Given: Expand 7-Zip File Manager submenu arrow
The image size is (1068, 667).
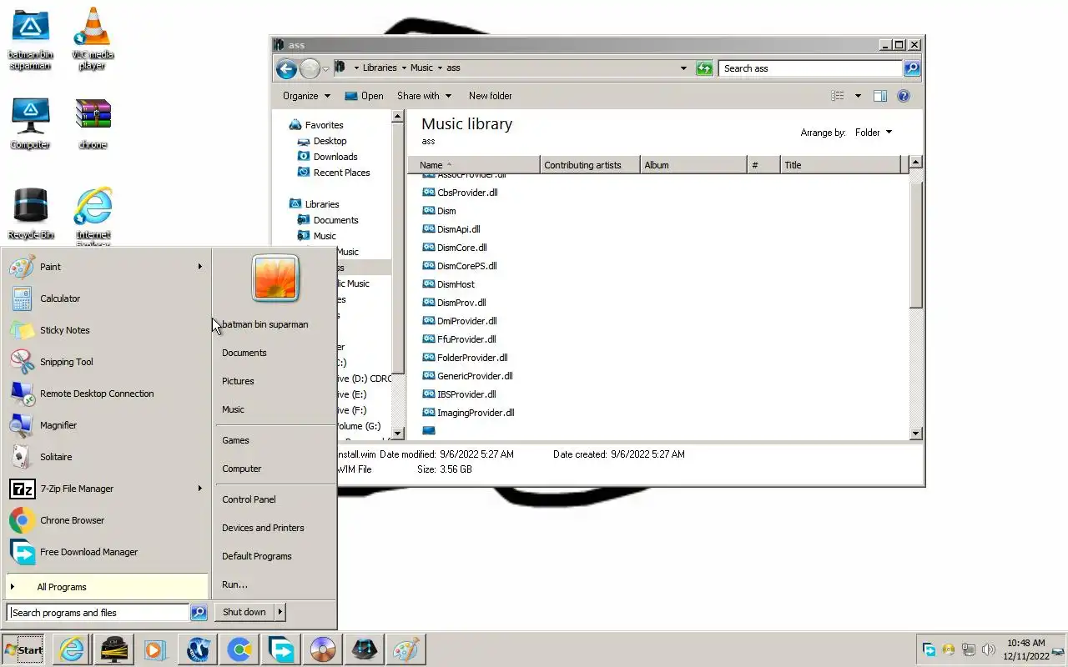Looking at the screenshot, I should (x=200, y=489).
